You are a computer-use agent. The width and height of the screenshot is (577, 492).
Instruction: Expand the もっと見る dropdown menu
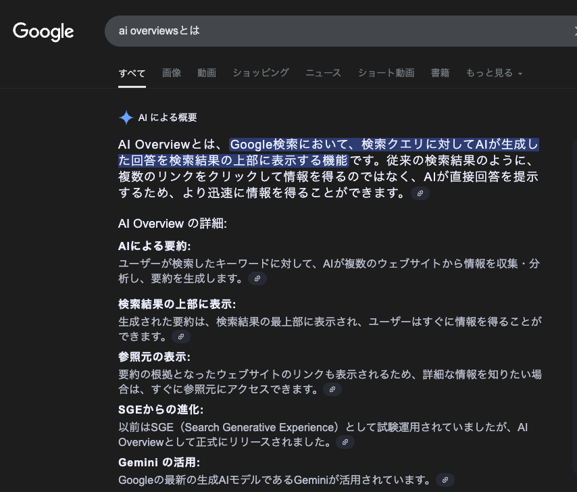pos(495,73)
